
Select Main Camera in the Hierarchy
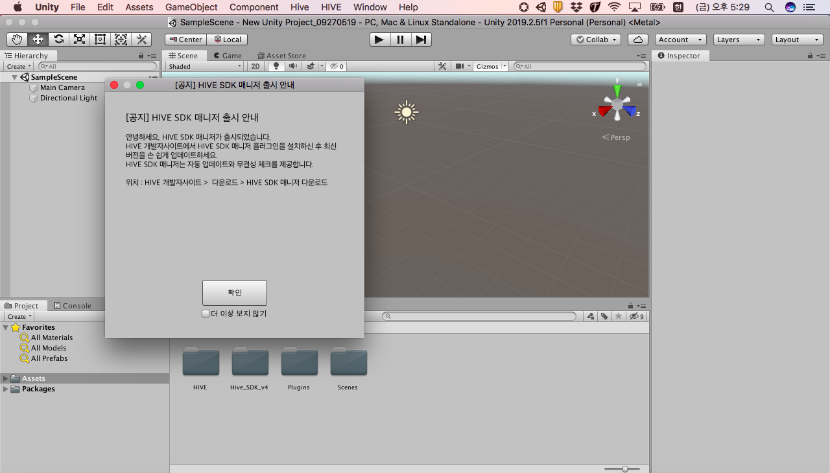[x=62, y=87]
